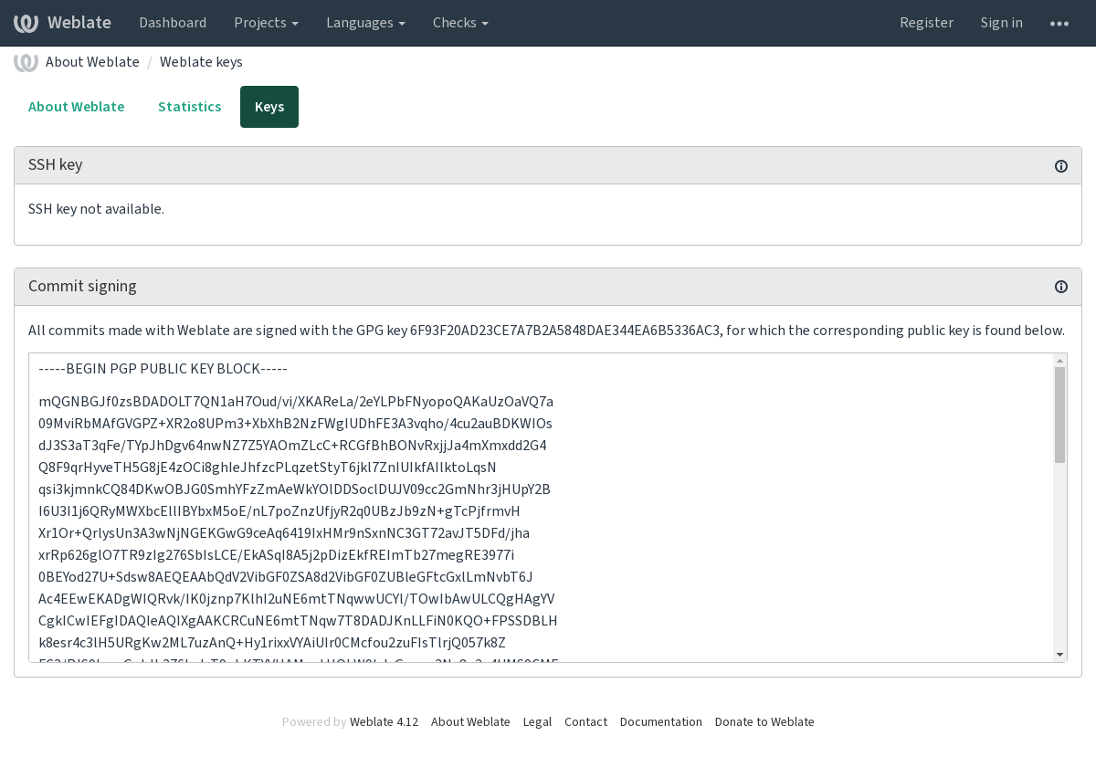1096x757 pixels.
Task: Click key line starting with mQGNBGJf0zsBDADOLT7QN1aH7
Action: tap(296, 402)
